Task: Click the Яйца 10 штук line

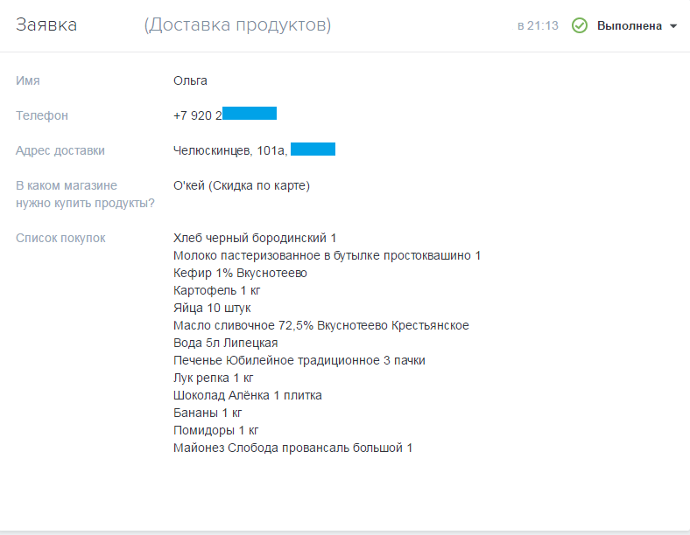Action: tap(212, 308)
